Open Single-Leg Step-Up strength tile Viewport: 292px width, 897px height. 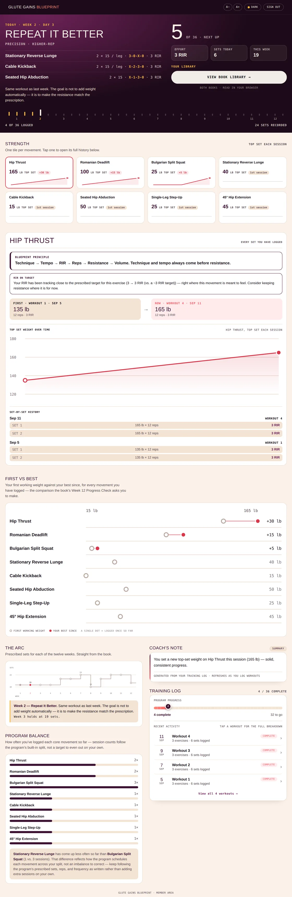[x=181, y=207]
